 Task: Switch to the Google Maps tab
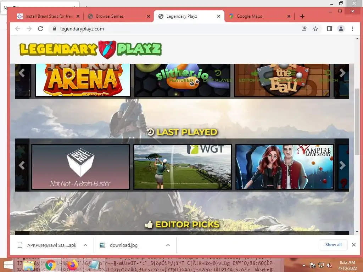pos(259,16)
